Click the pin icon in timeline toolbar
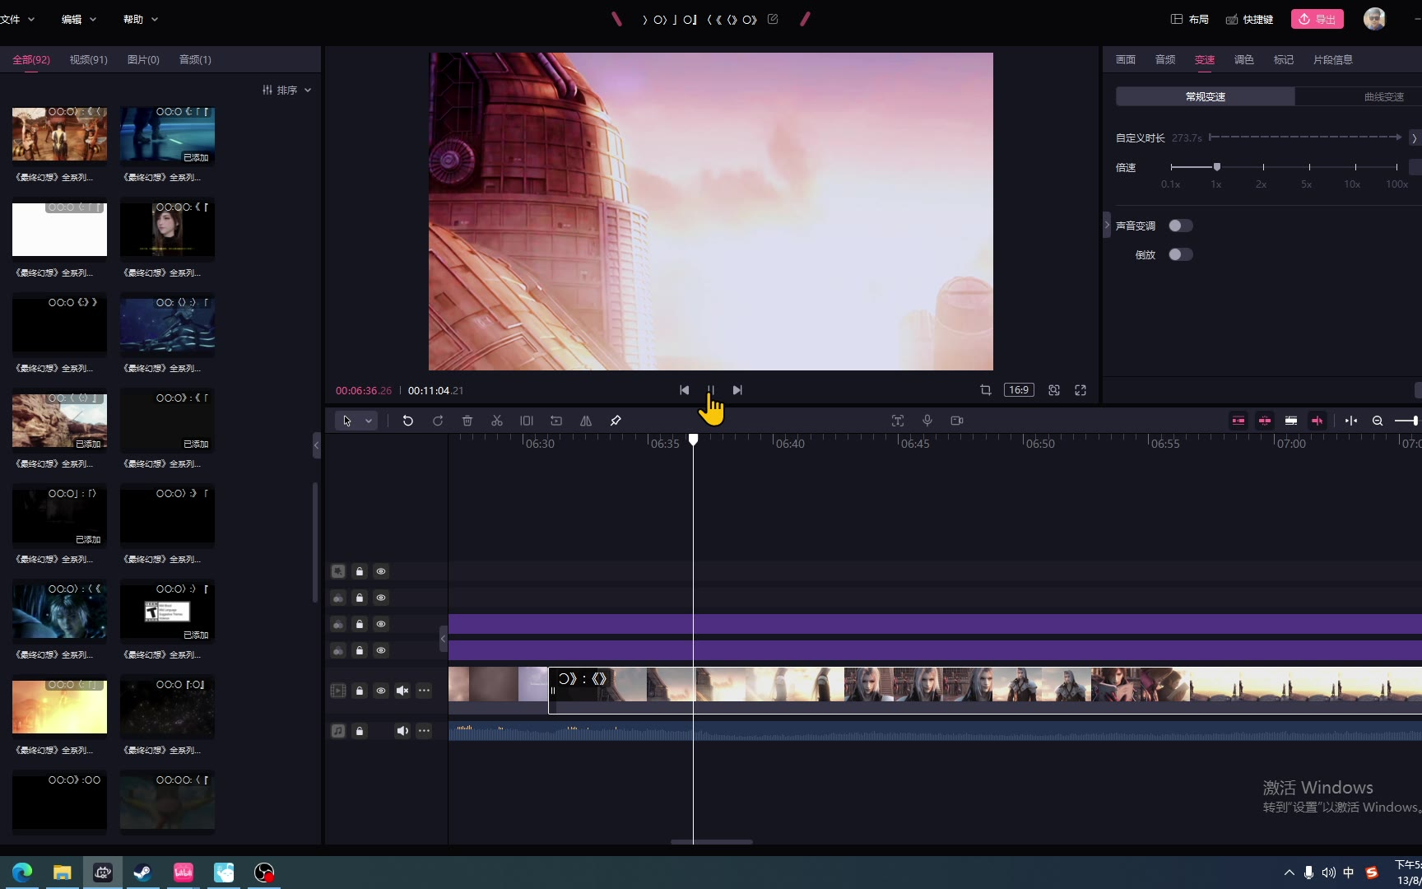1422x889 pixels. [x=616, y=421]
